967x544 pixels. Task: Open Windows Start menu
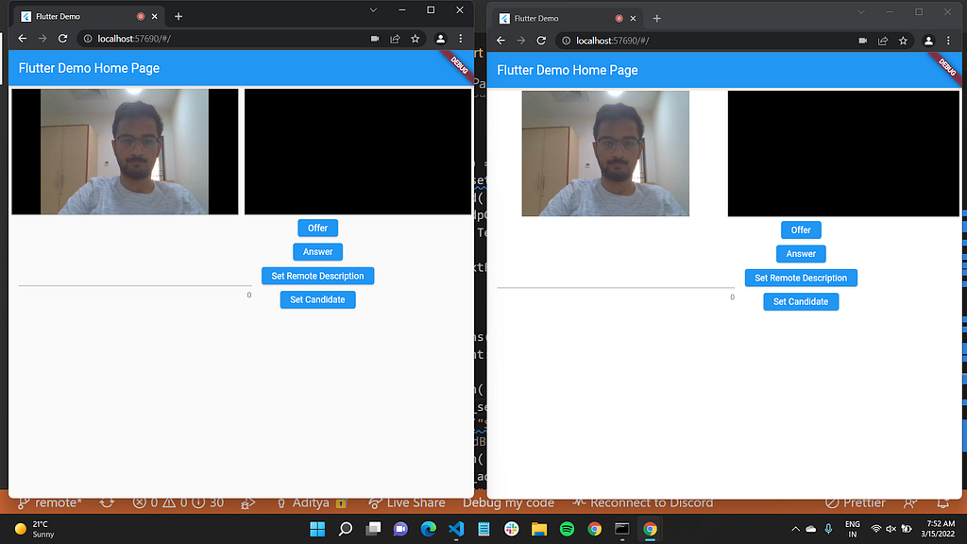(x=317, y=529)
